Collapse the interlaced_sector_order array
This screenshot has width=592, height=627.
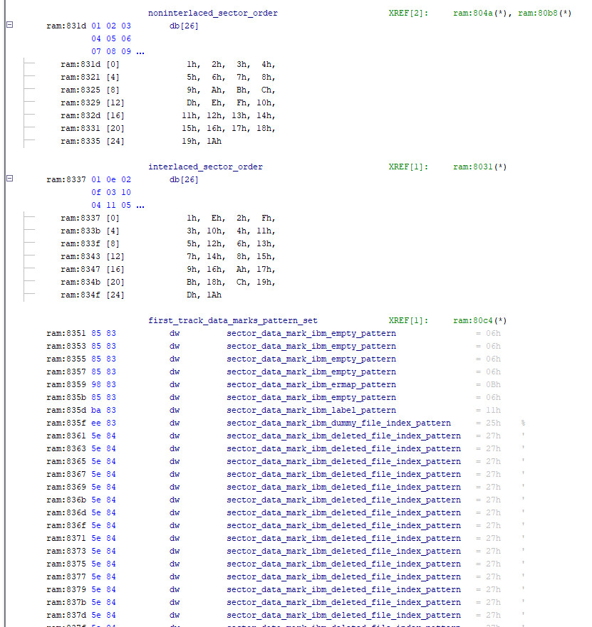(x=10, y=179)
